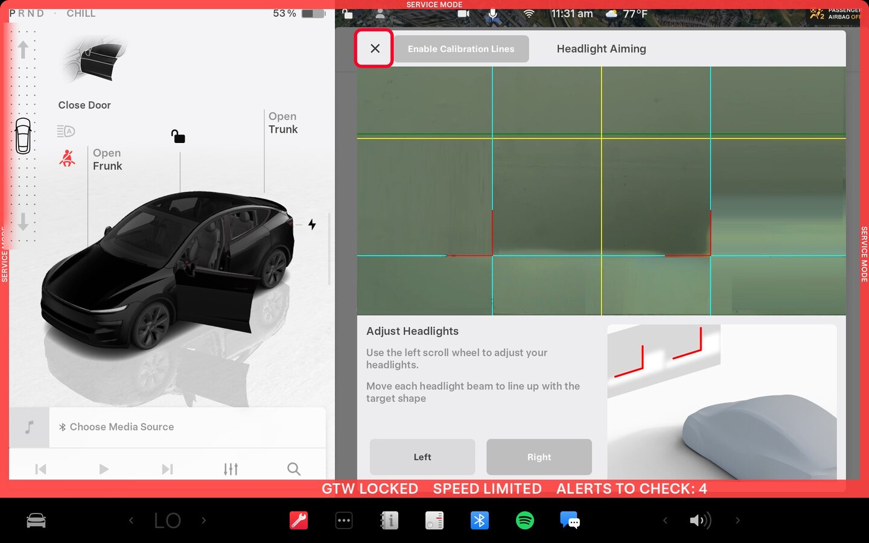Tap the car controls icon
Image resolution: width=869 pixels, height=543 pixels.
click(36, 520)
